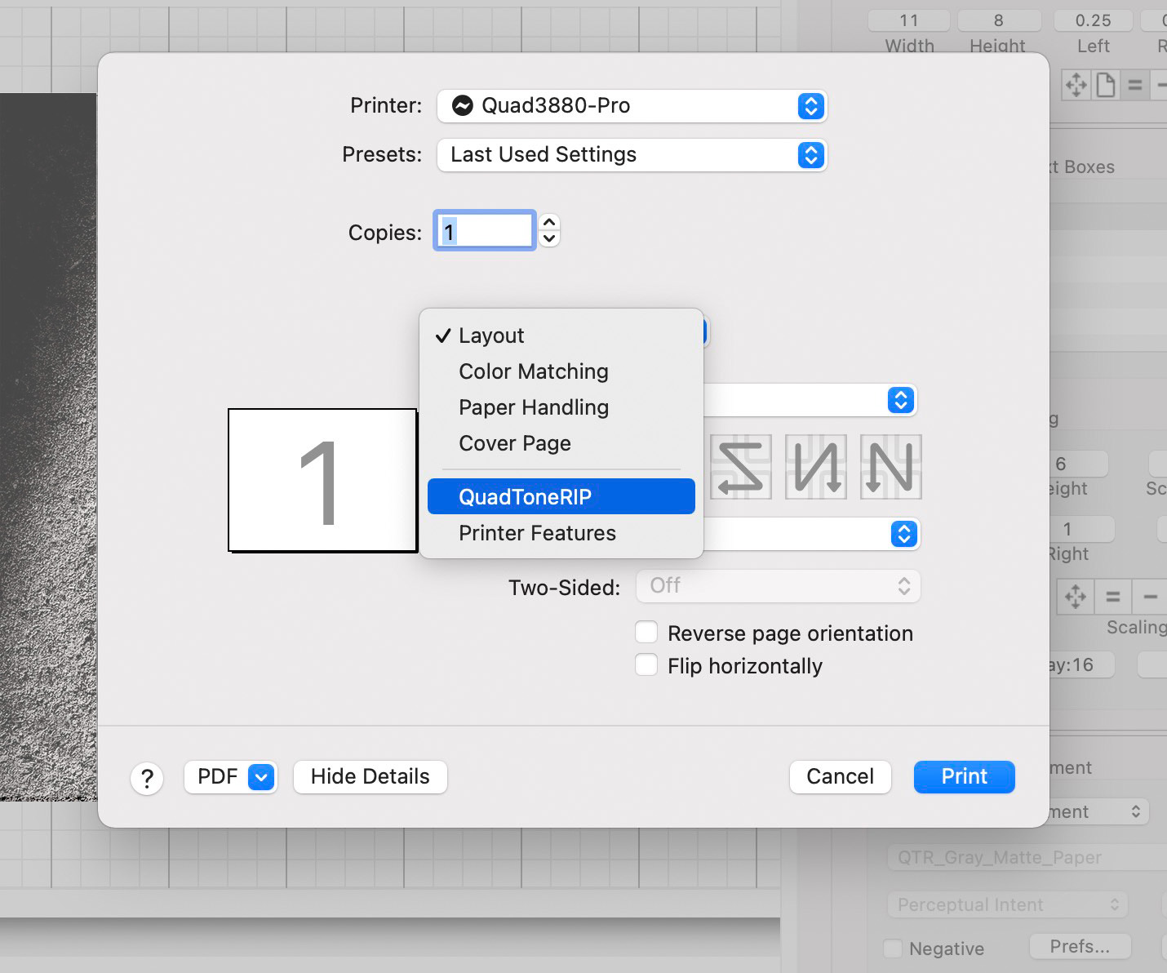
Task: Click the help question mark button
Action: click(x=147, y=778)
